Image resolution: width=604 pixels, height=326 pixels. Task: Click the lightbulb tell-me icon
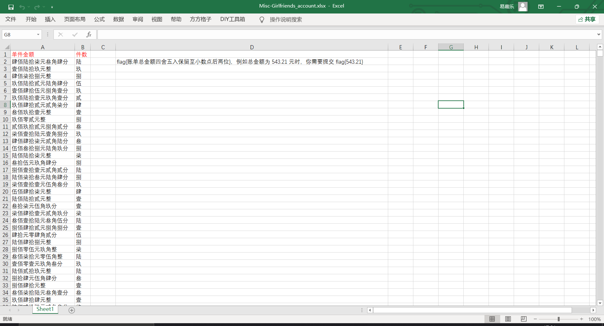(x=262, y=19)
